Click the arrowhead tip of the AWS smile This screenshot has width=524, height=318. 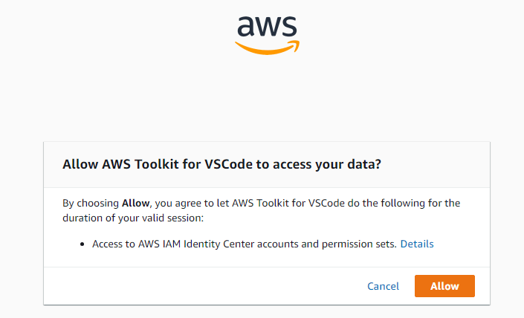click(296, 46)
